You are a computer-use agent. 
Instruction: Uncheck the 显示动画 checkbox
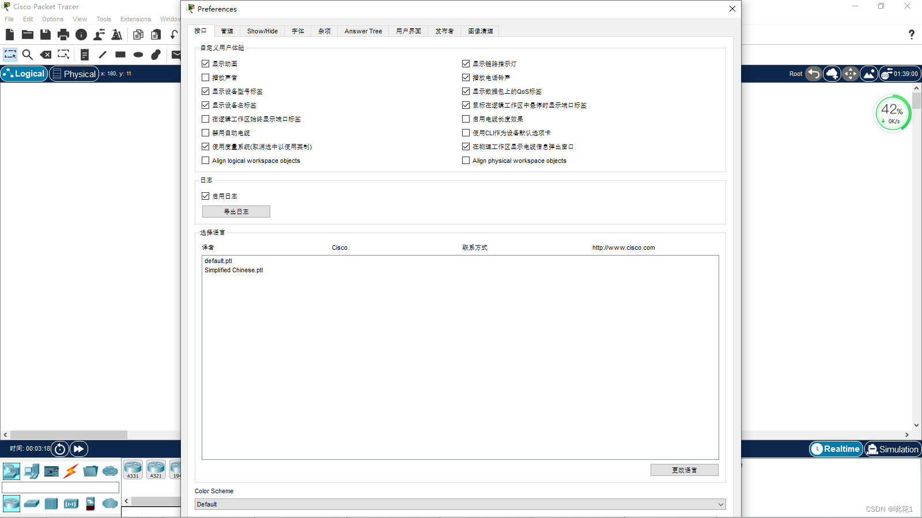tap(205, 63)
